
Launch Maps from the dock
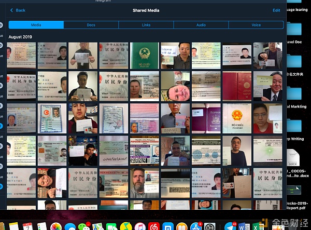98,226
